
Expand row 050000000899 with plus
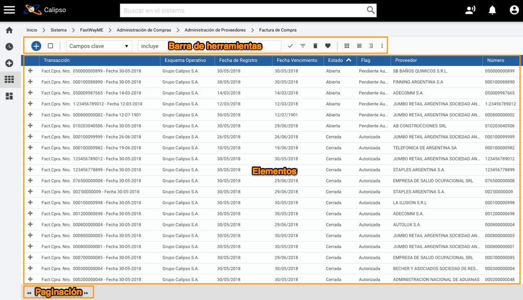31,71
